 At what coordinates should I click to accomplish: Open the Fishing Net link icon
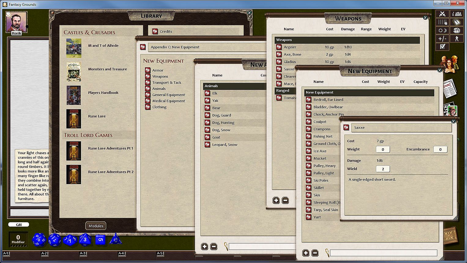click(x=309, y=136)
